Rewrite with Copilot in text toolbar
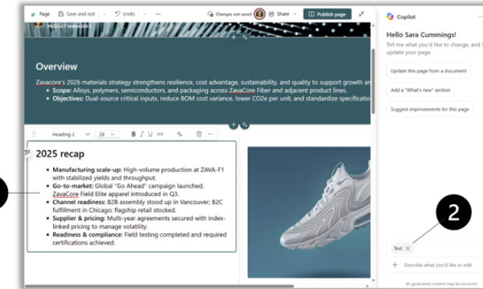Screen dimensions: 483x289 click(x=180, y=134)
